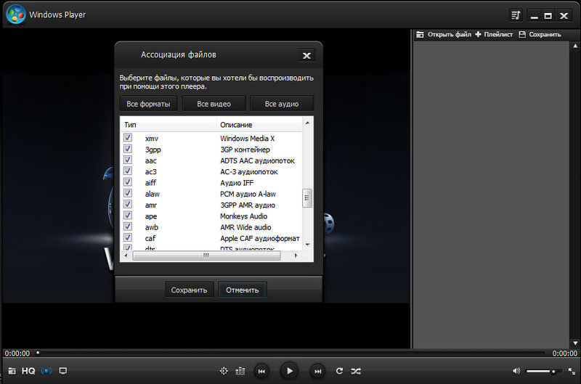Screen dimensions: 581x384
Task: Sort by the Описание column header
Action: [259, 125]
